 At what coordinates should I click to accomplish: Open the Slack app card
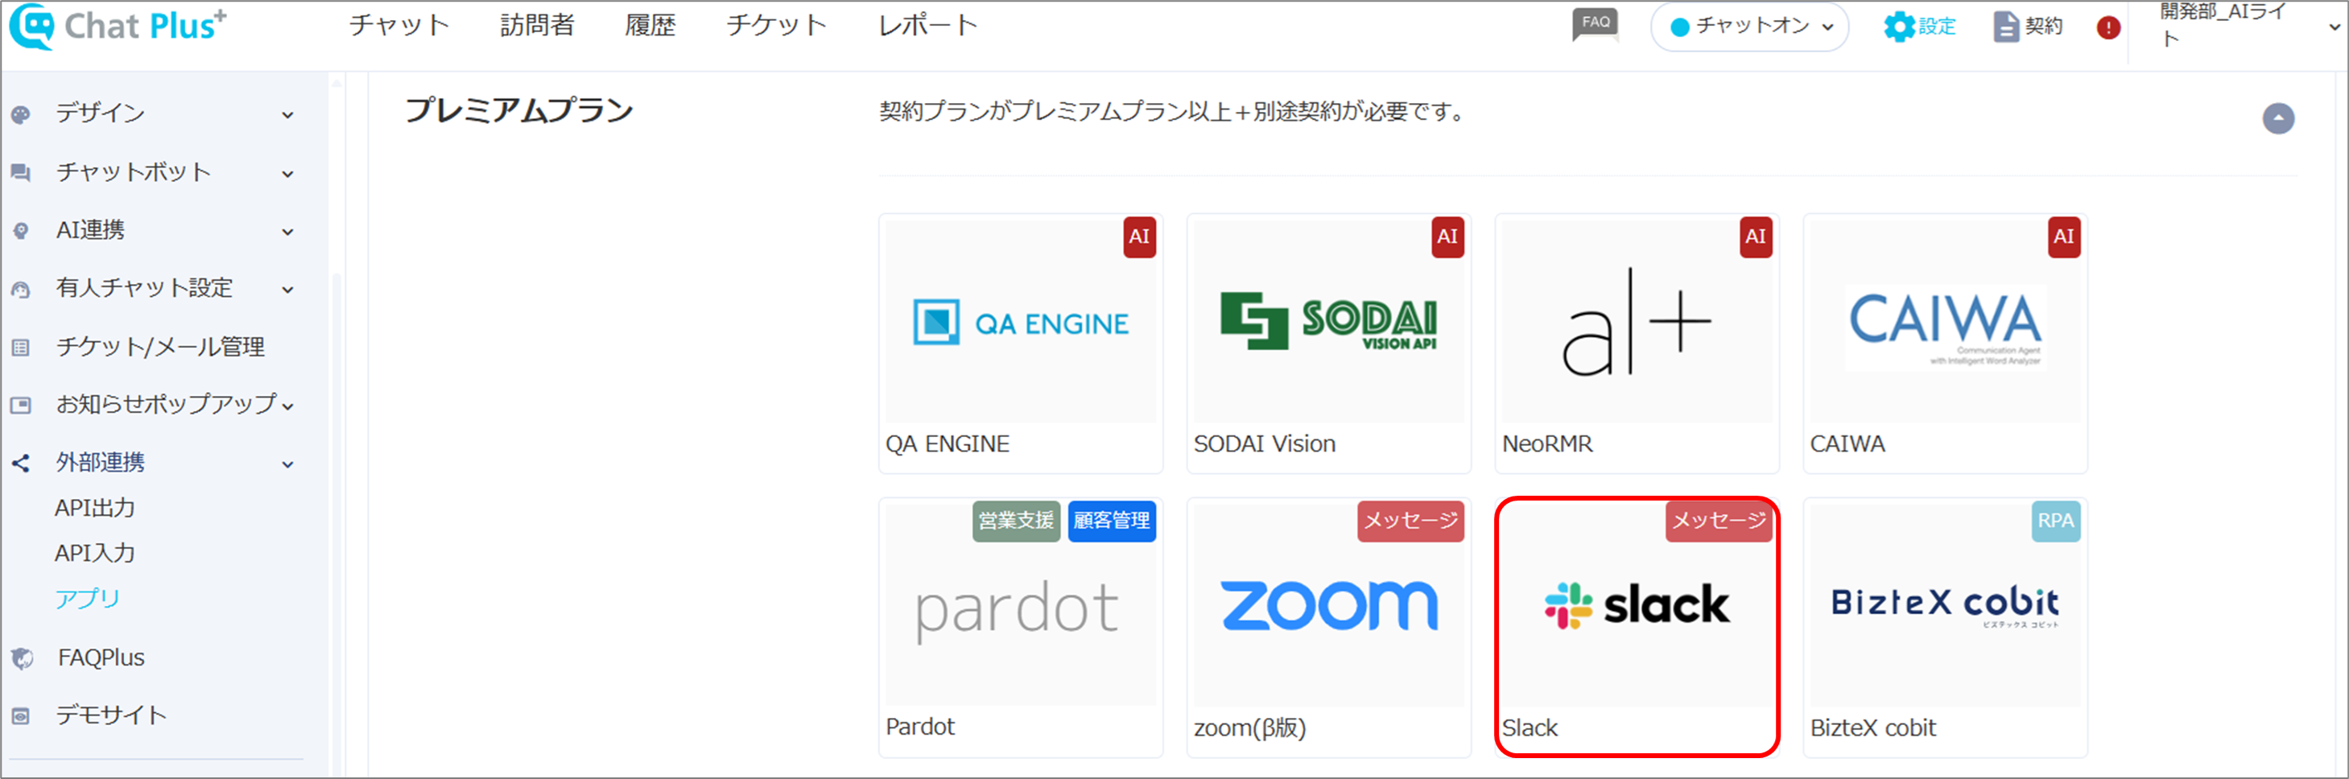[1637, 627]
